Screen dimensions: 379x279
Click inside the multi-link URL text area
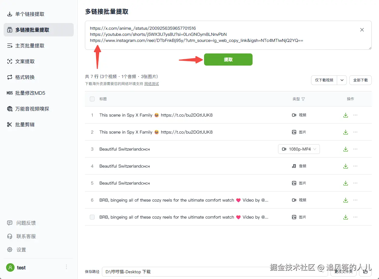coord(228,35)
